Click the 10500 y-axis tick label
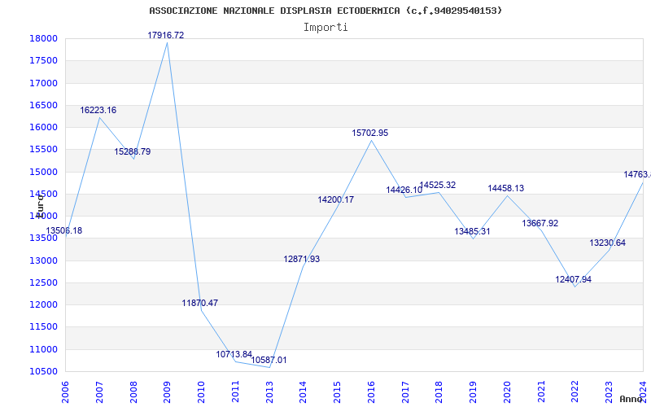 point(43,371)
